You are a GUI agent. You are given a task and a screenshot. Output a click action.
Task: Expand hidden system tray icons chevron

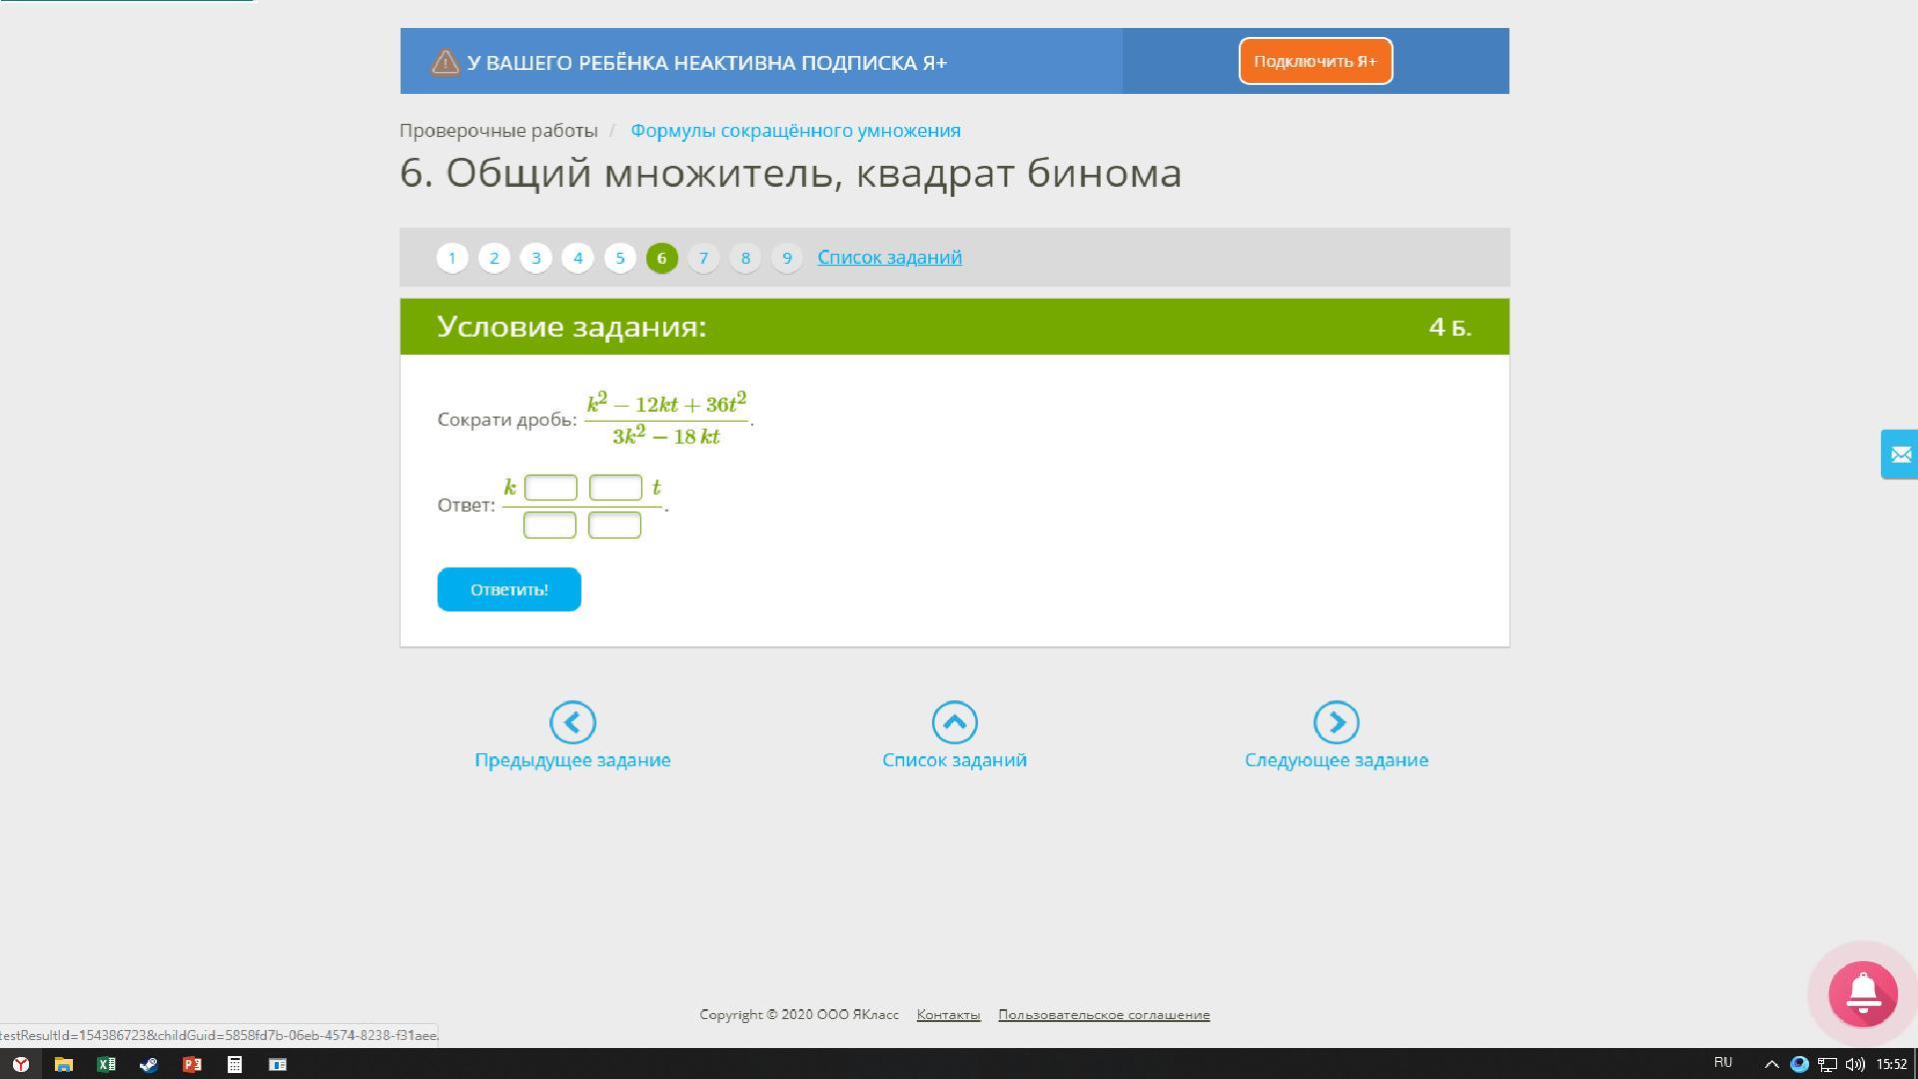coord(1771,1064)
